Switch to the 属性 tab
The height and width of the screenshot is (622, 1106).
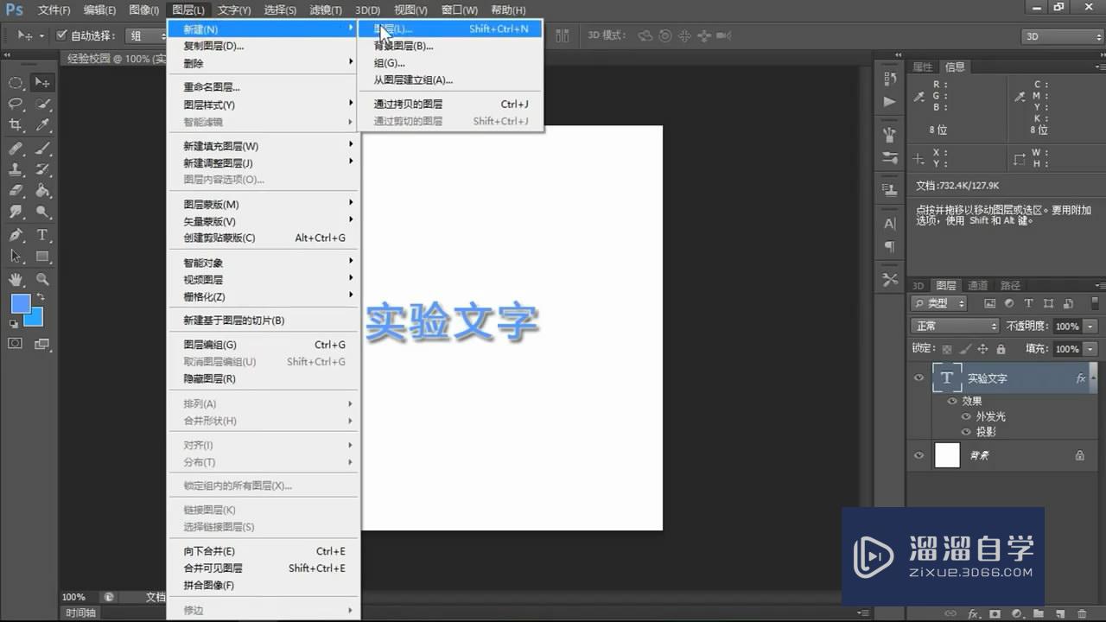[x=923, y=67]
